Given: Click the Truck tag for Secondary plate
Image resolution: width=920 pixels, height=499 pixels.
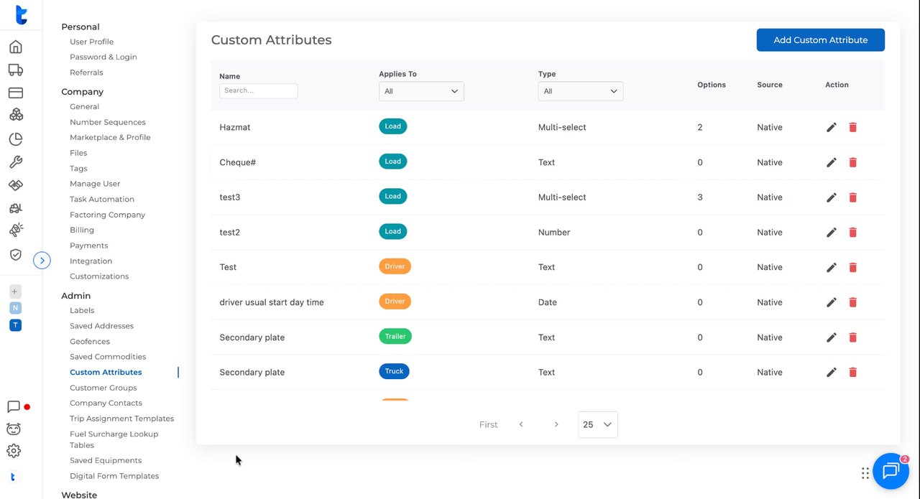Looking at the screenshot, I should [394, 371].
